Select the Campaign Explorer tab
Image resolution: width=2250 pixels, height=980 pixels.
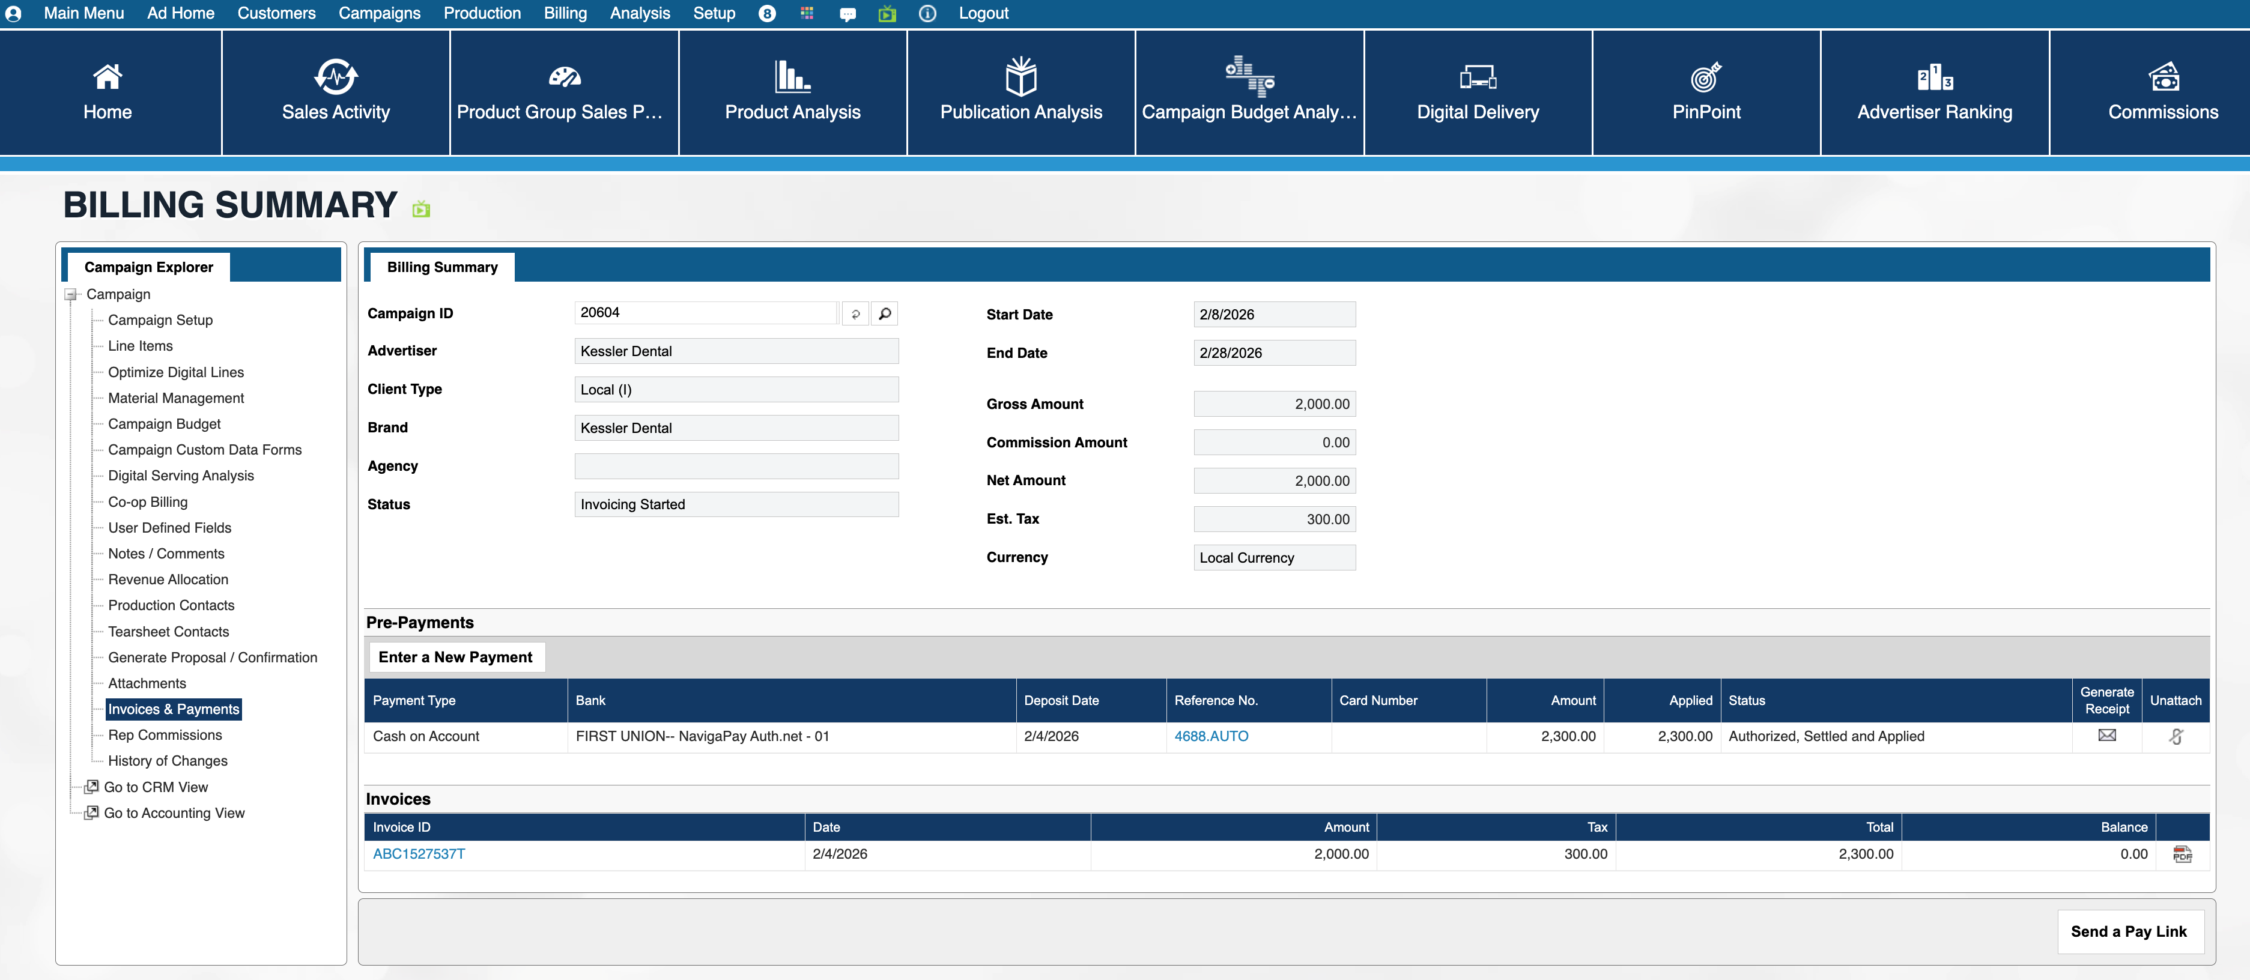pyautogui.click(x=148, y=267)
